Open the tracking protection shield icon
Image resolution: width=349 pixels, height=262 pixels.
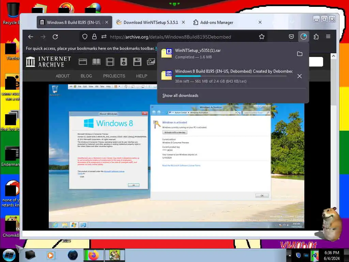click(85, 37)
